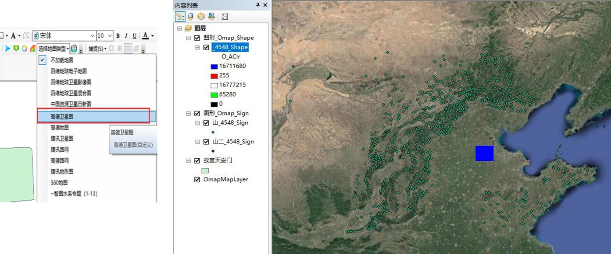
Task: Switch to List By Visibility layers icon
Action: [201, 17]
